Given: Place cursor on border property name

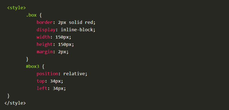Looking at the screenshot, I should [44, 22].
